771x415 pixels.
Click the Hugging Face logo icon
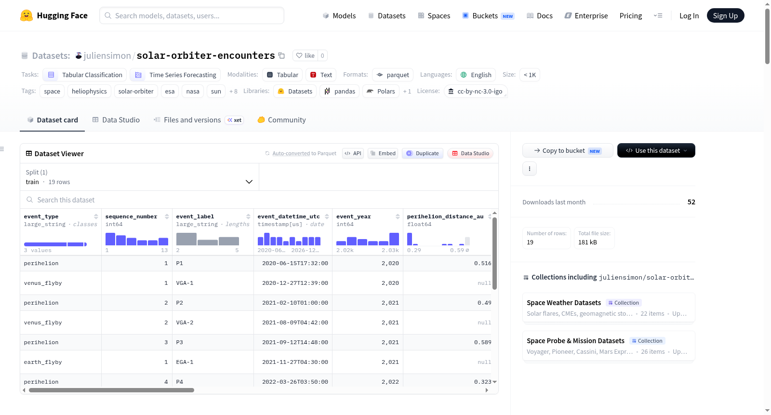tap(27, 15)
